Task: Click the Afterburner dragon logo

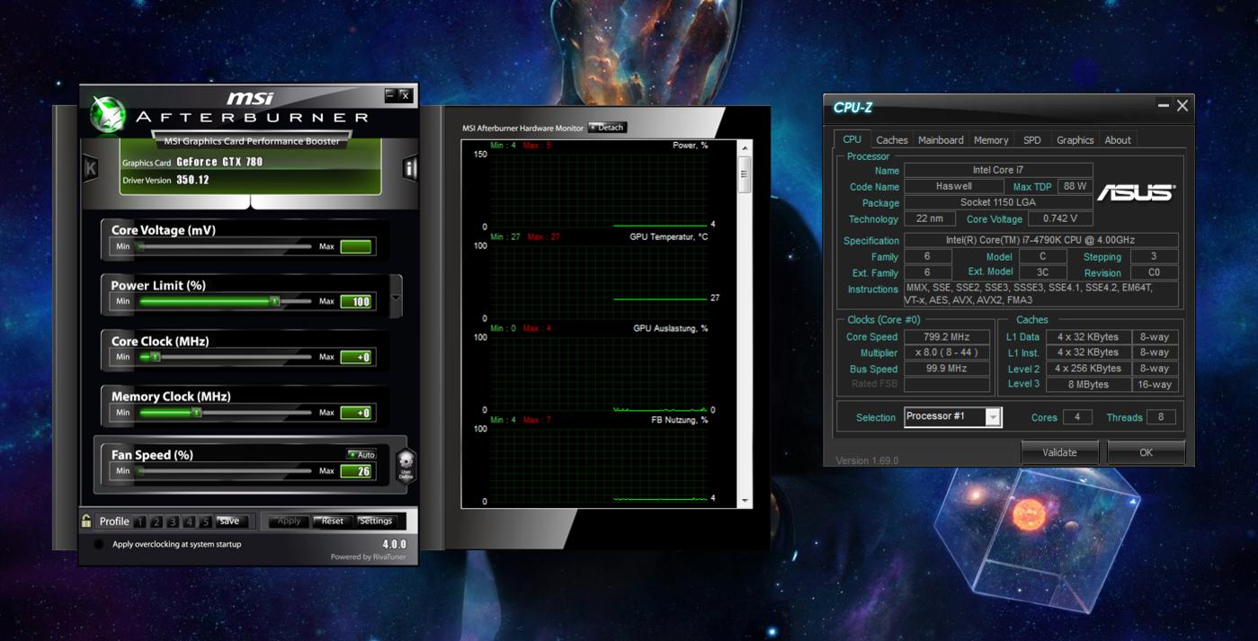Action: point(109,115)
